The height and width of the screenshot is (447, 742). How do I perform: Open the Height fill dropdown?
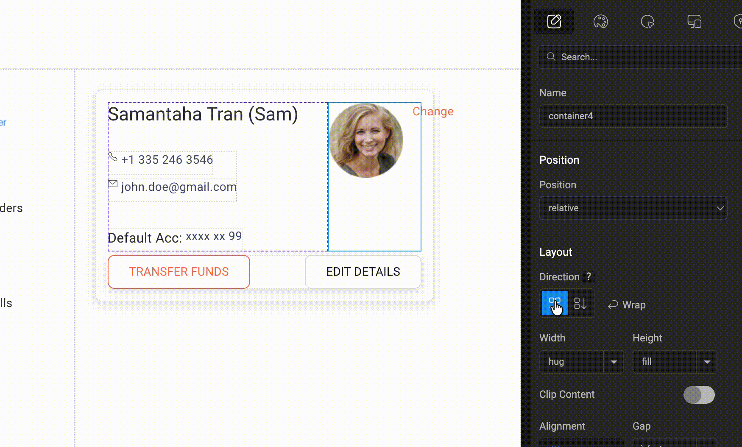pos(707,362)
